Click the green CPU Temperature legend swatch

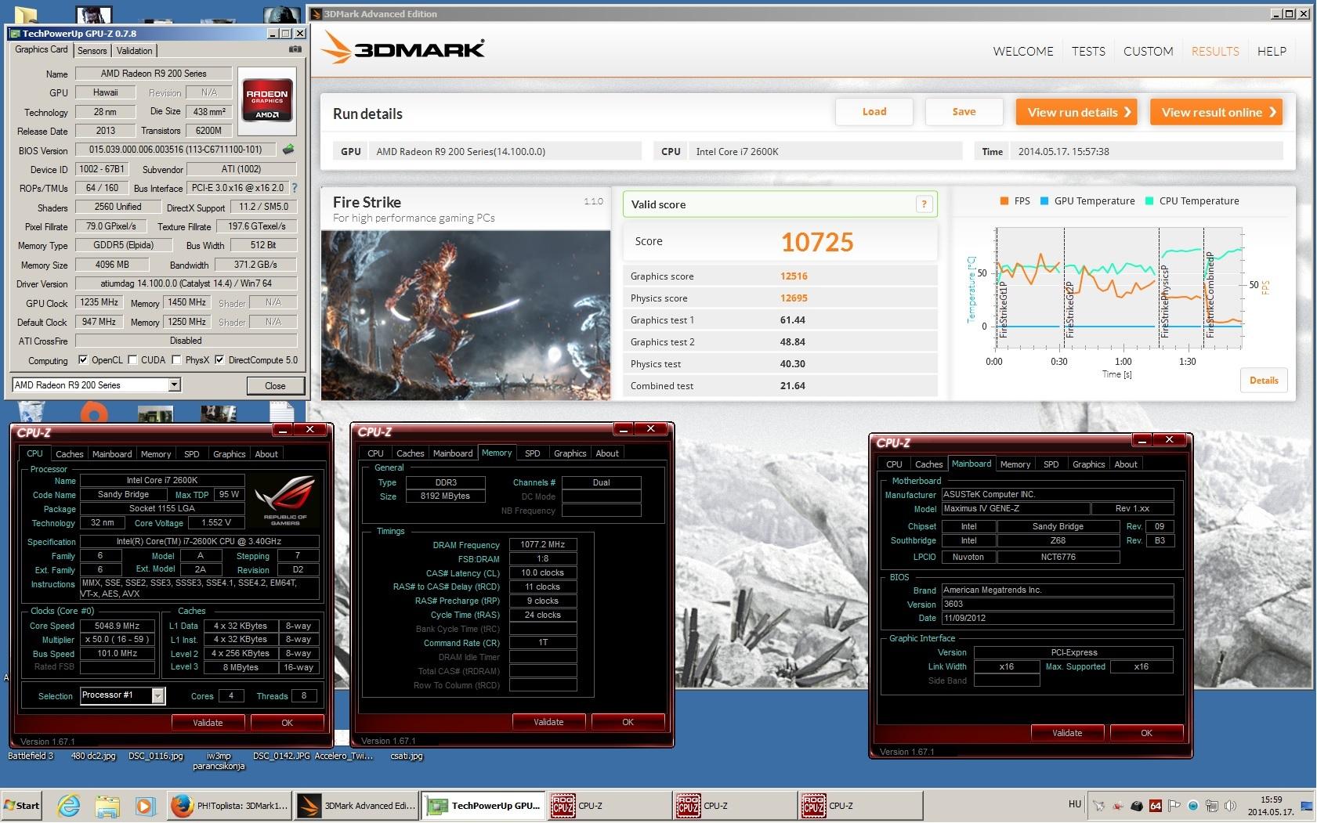coord(1149,201)
